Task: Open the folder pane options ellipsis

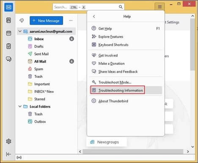Action: tap(71, 21)
